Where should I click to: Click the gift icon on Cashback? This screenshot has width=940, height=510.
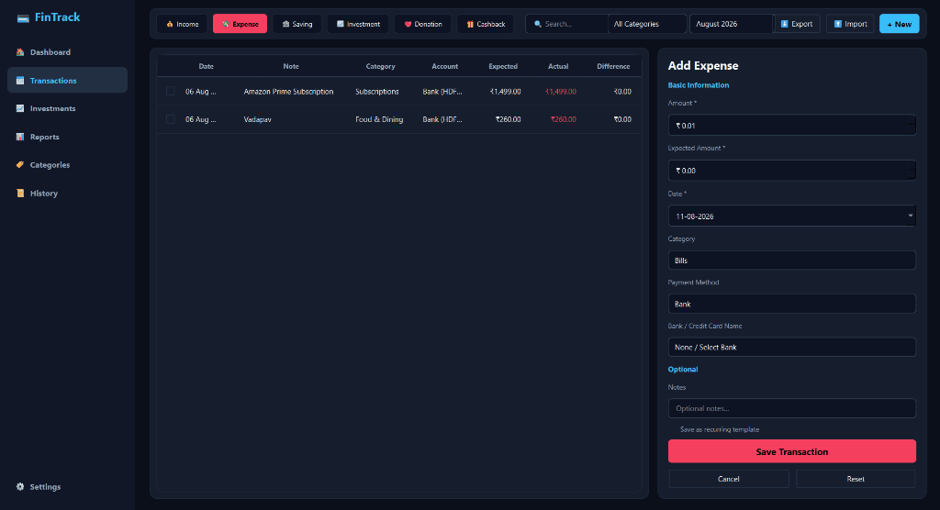[x=470, y=24]
